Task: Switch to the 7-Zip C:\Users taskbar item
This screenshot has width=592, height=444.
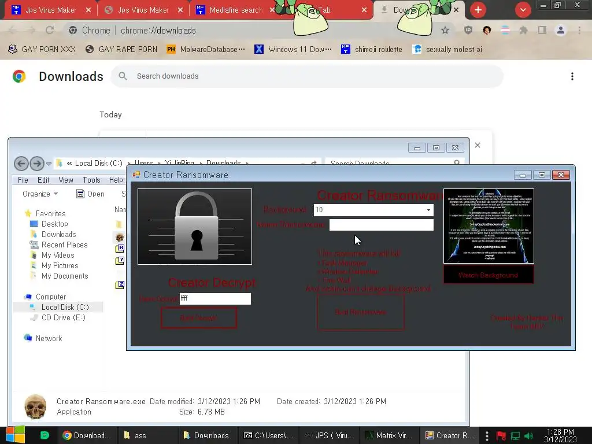Action: [x=268, y=435]
